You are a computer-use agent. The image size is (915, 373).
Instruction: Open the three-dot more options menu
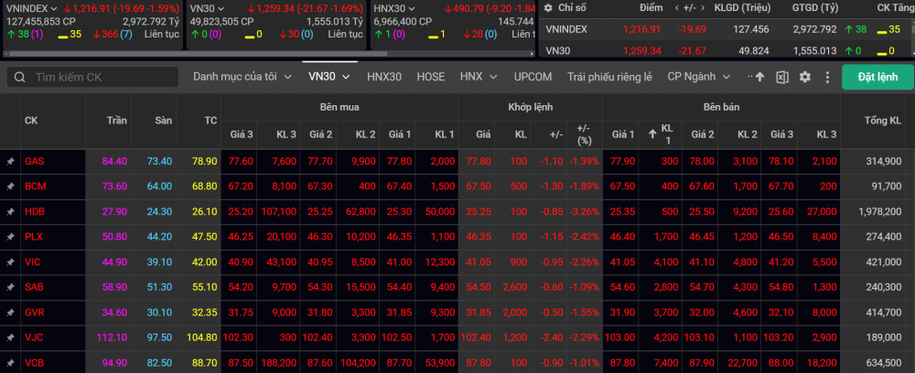point(827,78)
